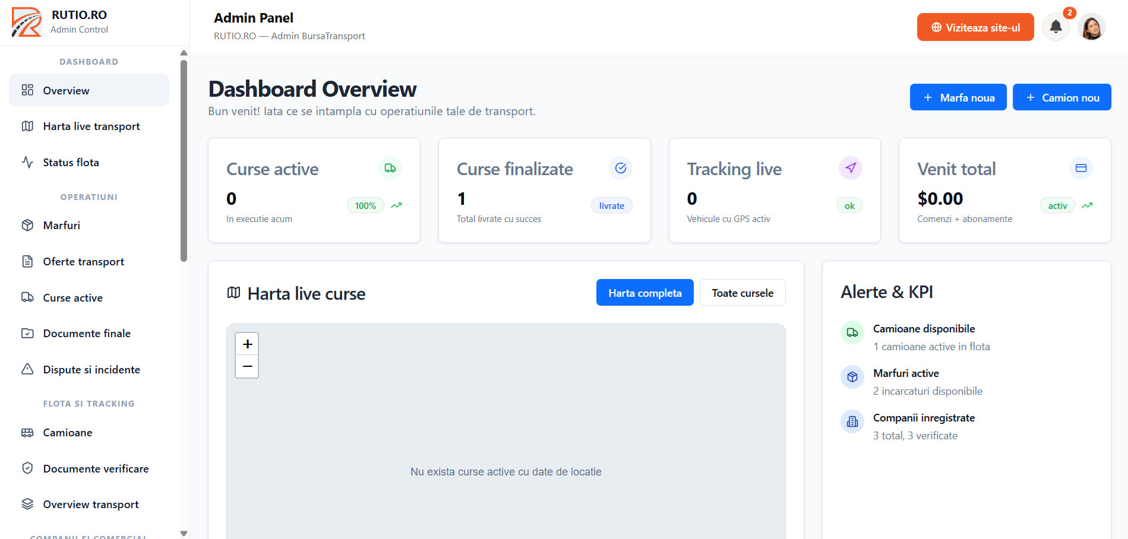Click the box icon beside Marfuri active
This screenshot has height=539, width=1128.
pos(852,377)
